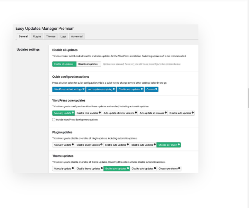Help icon on Auto update all releases
The image size is (249, 208).
point(166,113)
